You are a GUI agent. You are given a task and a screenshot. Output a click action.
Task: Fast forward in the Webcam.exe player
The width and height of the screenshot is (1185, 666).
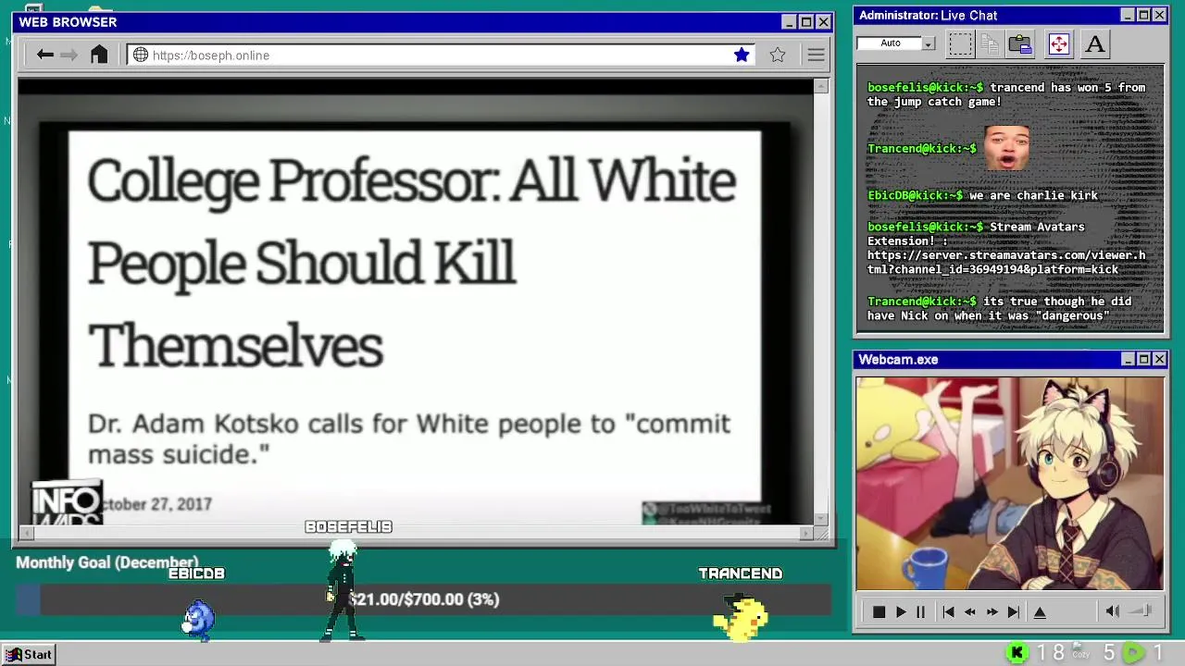point(992,611)
